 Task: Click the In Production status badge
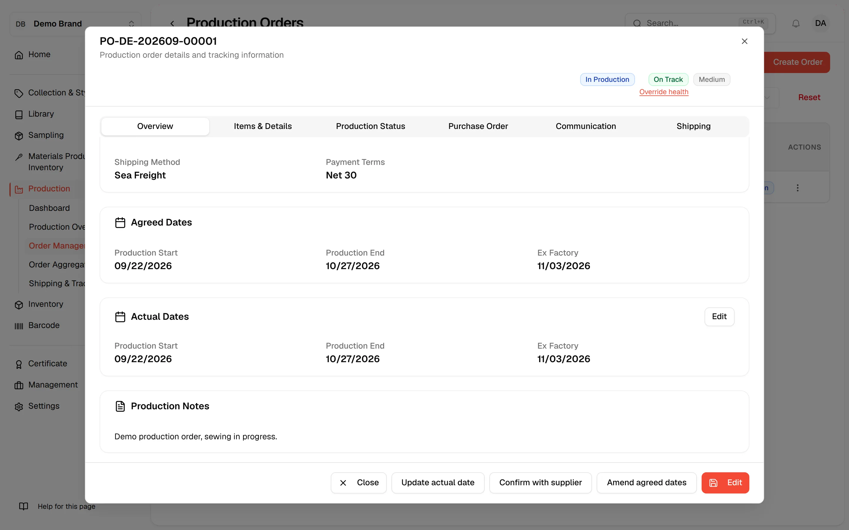coord(607,79)
